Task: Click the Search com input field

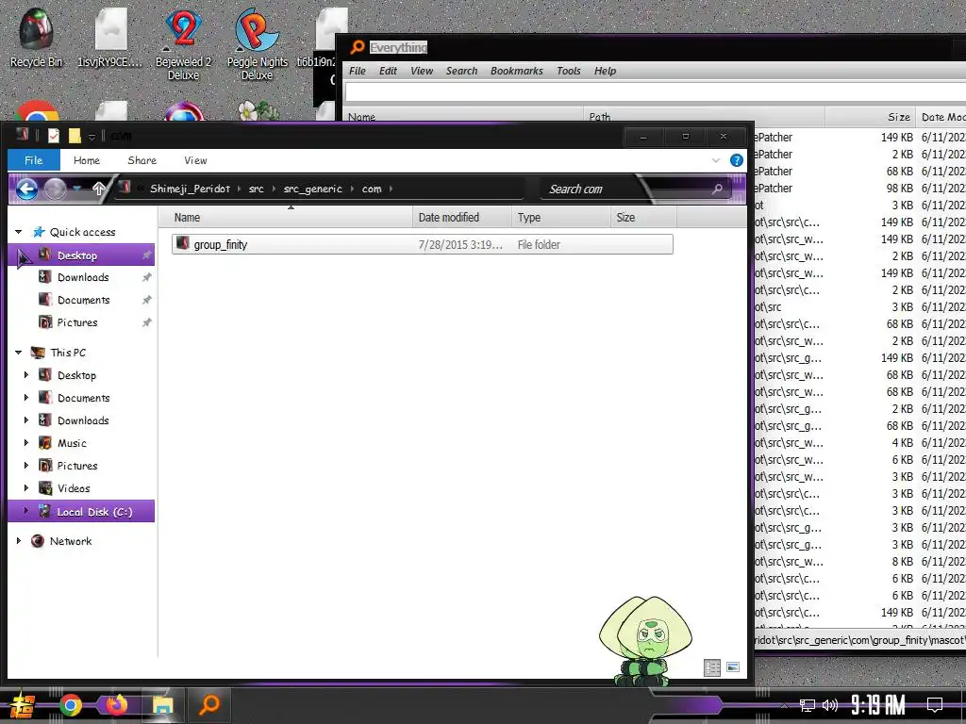Action: click(x=625, y=189)
